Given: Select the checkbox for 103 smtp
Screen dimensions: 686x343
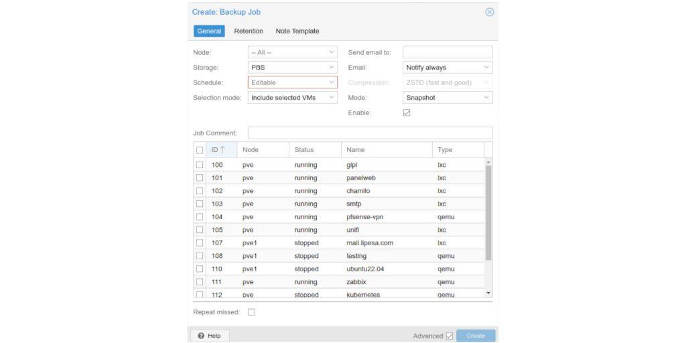Looking at the screenshot, I should coord(200,204).
